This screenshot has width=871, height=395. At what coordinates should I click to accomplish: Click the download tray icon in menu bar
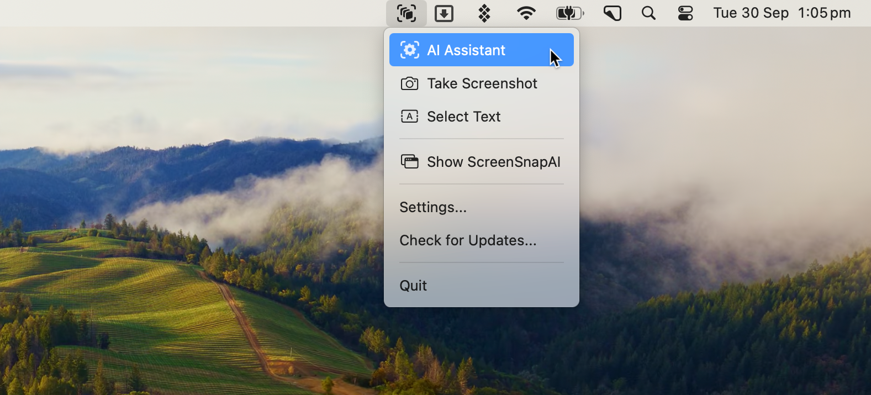[x=444, y=13]
